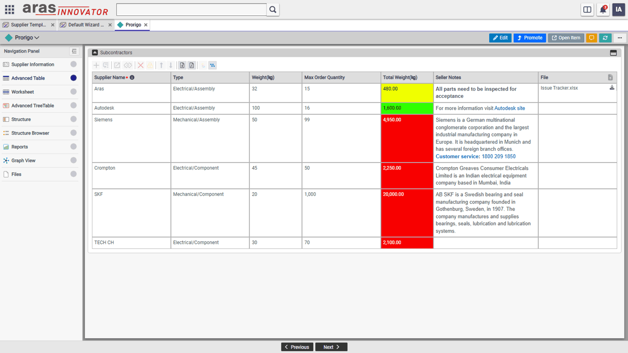Click the move row up arrow

[x=161, y=66]
